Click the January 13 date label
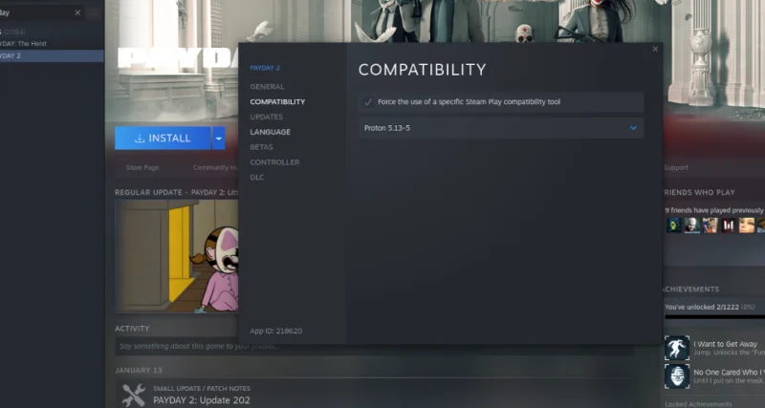The height and width of the screenshot is (408, 765). click(x=139, y=371)
